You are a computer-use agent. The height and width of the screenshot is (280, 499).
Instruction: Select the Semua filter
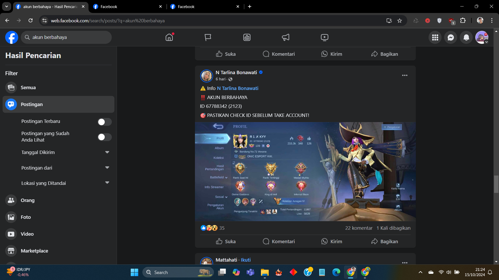(58, 87)
